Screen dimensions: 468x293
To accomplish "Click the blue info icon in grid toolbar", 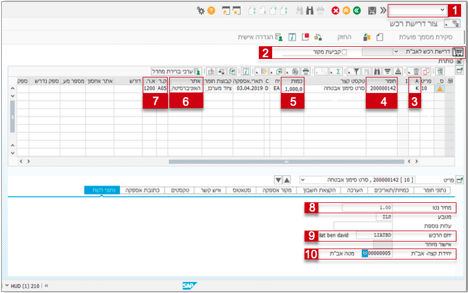I will coord(246,72).
